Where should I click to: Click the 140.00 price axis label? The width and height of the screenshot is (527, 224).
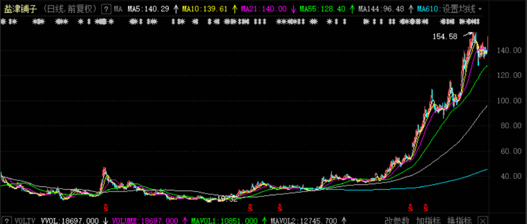509,50
